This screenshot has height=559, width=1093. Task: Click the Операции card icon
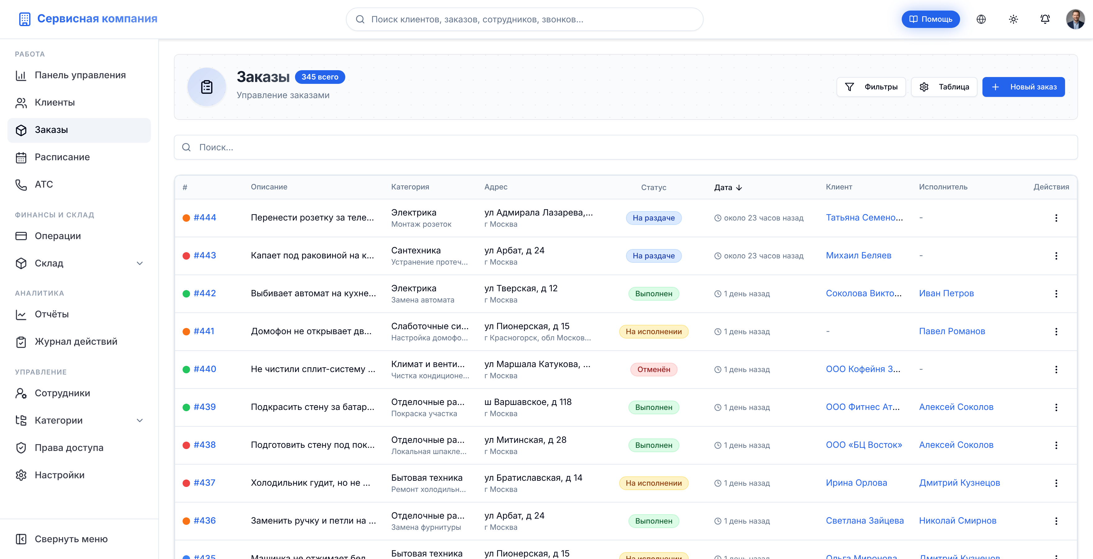click(21, 236)
